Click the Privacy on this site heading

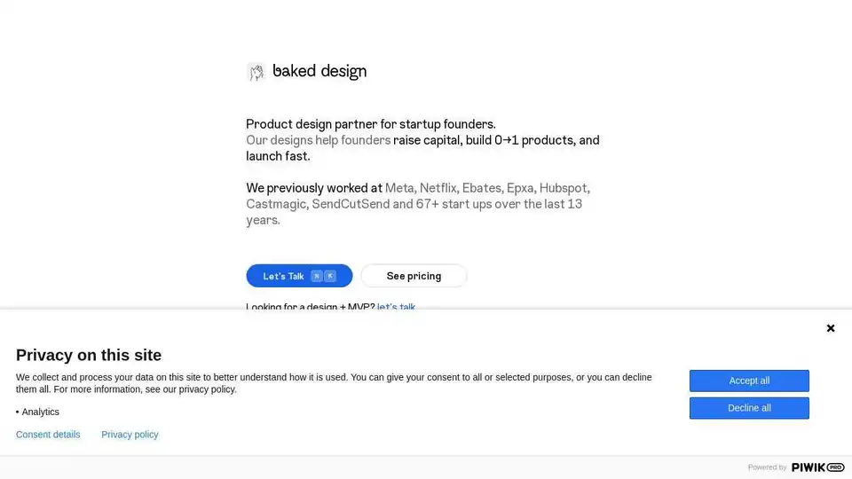[x=89, y=355]
